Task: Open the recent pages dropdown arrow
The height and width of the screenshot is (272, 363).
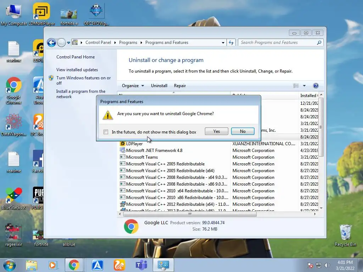Action: 68,43
